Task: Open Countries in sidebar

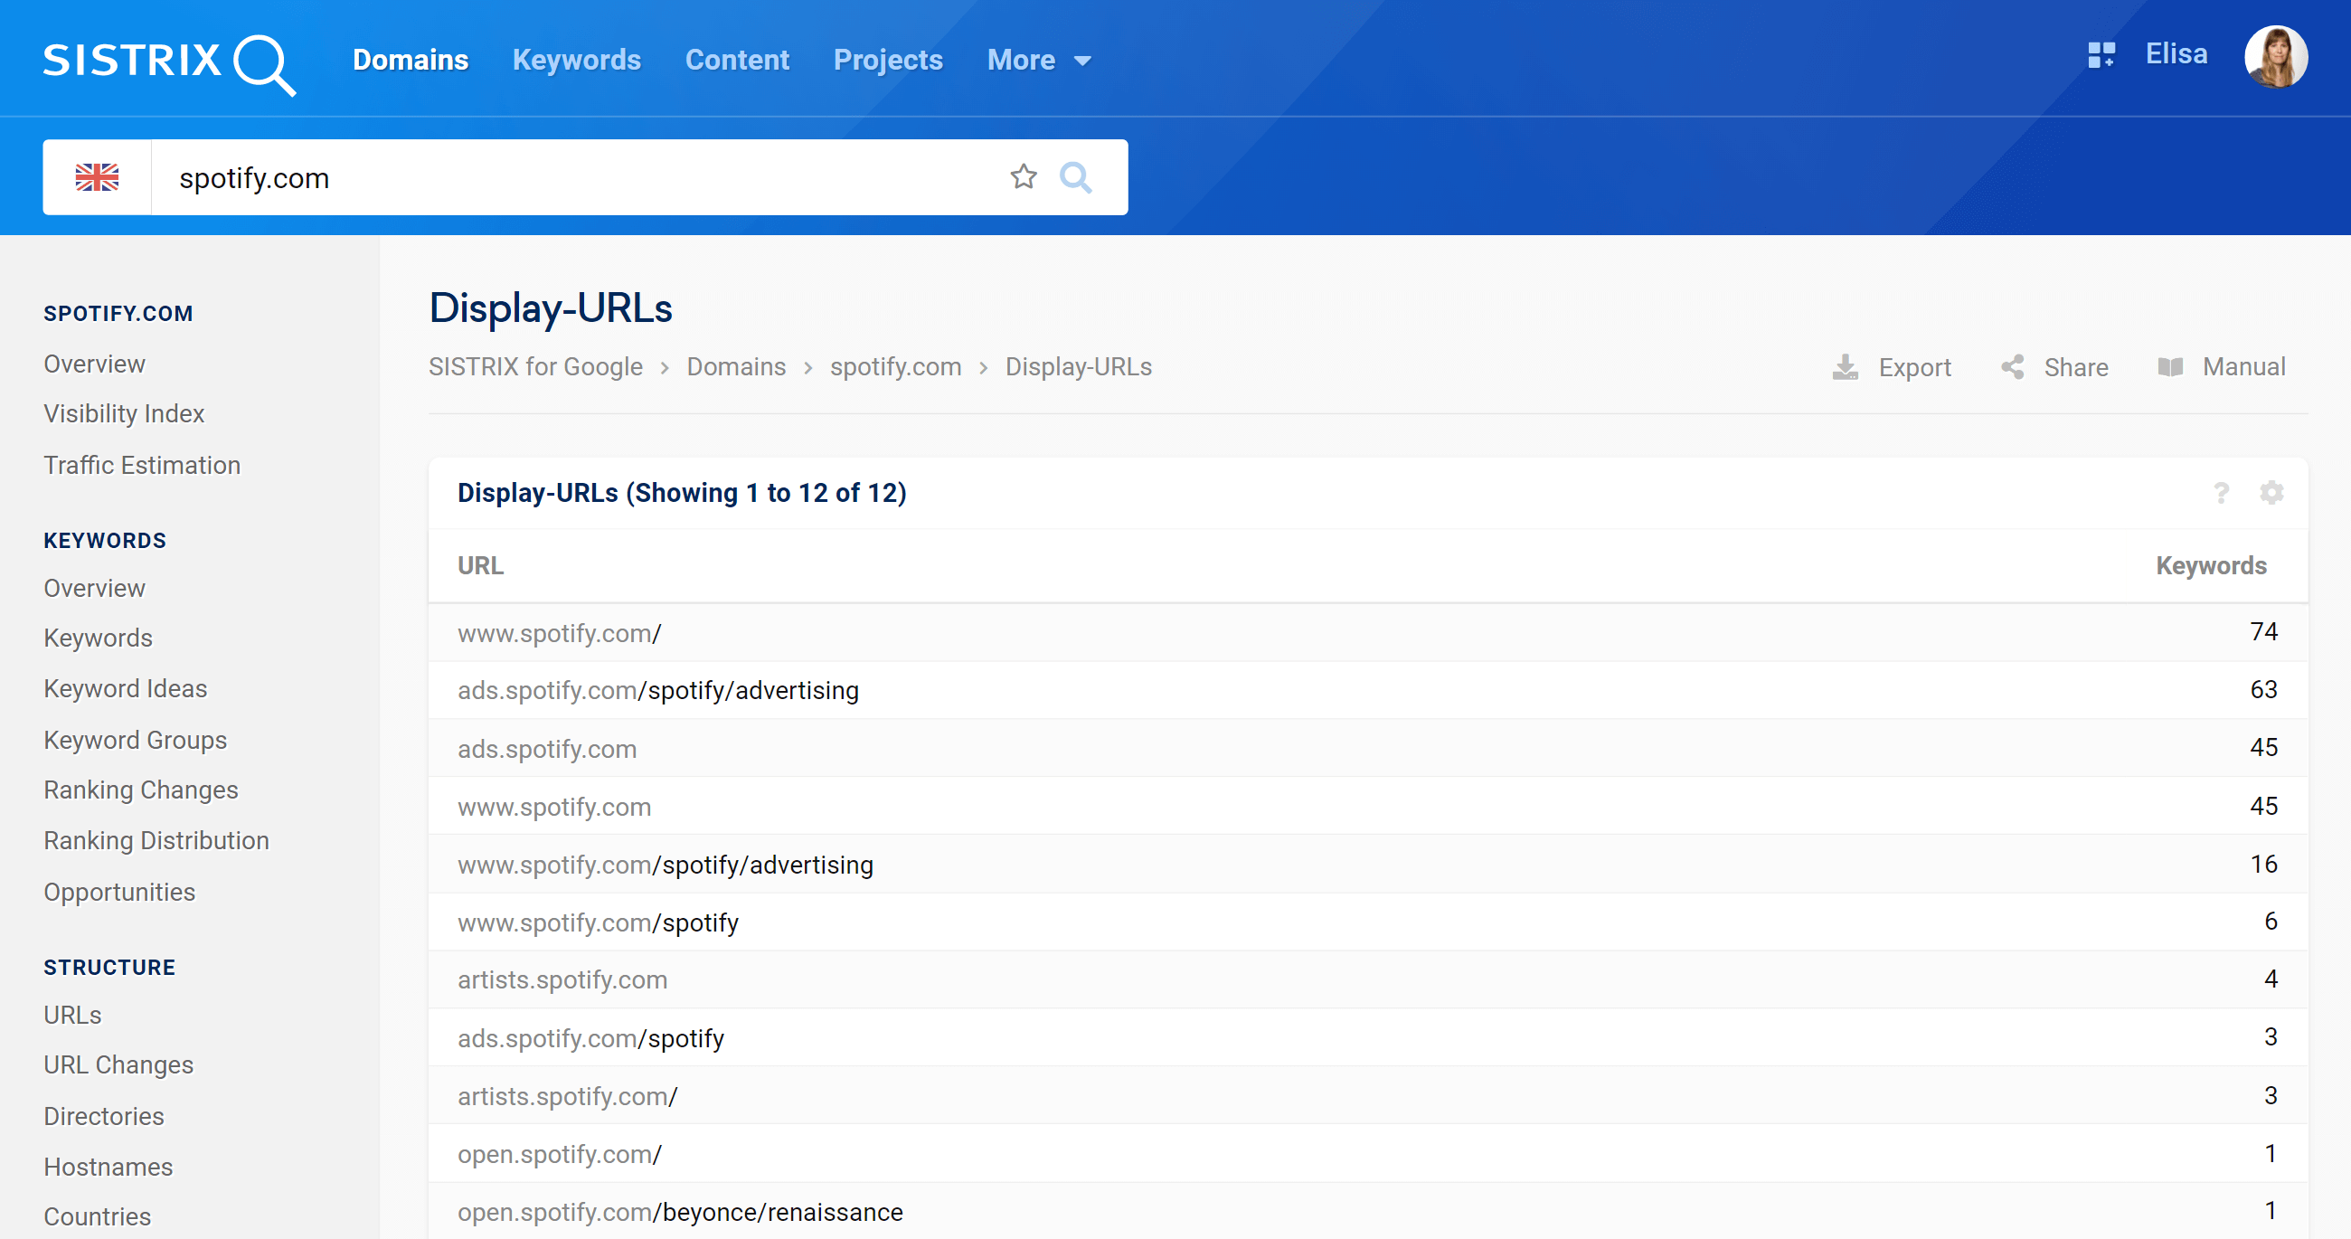Action: pos(97,1217)
